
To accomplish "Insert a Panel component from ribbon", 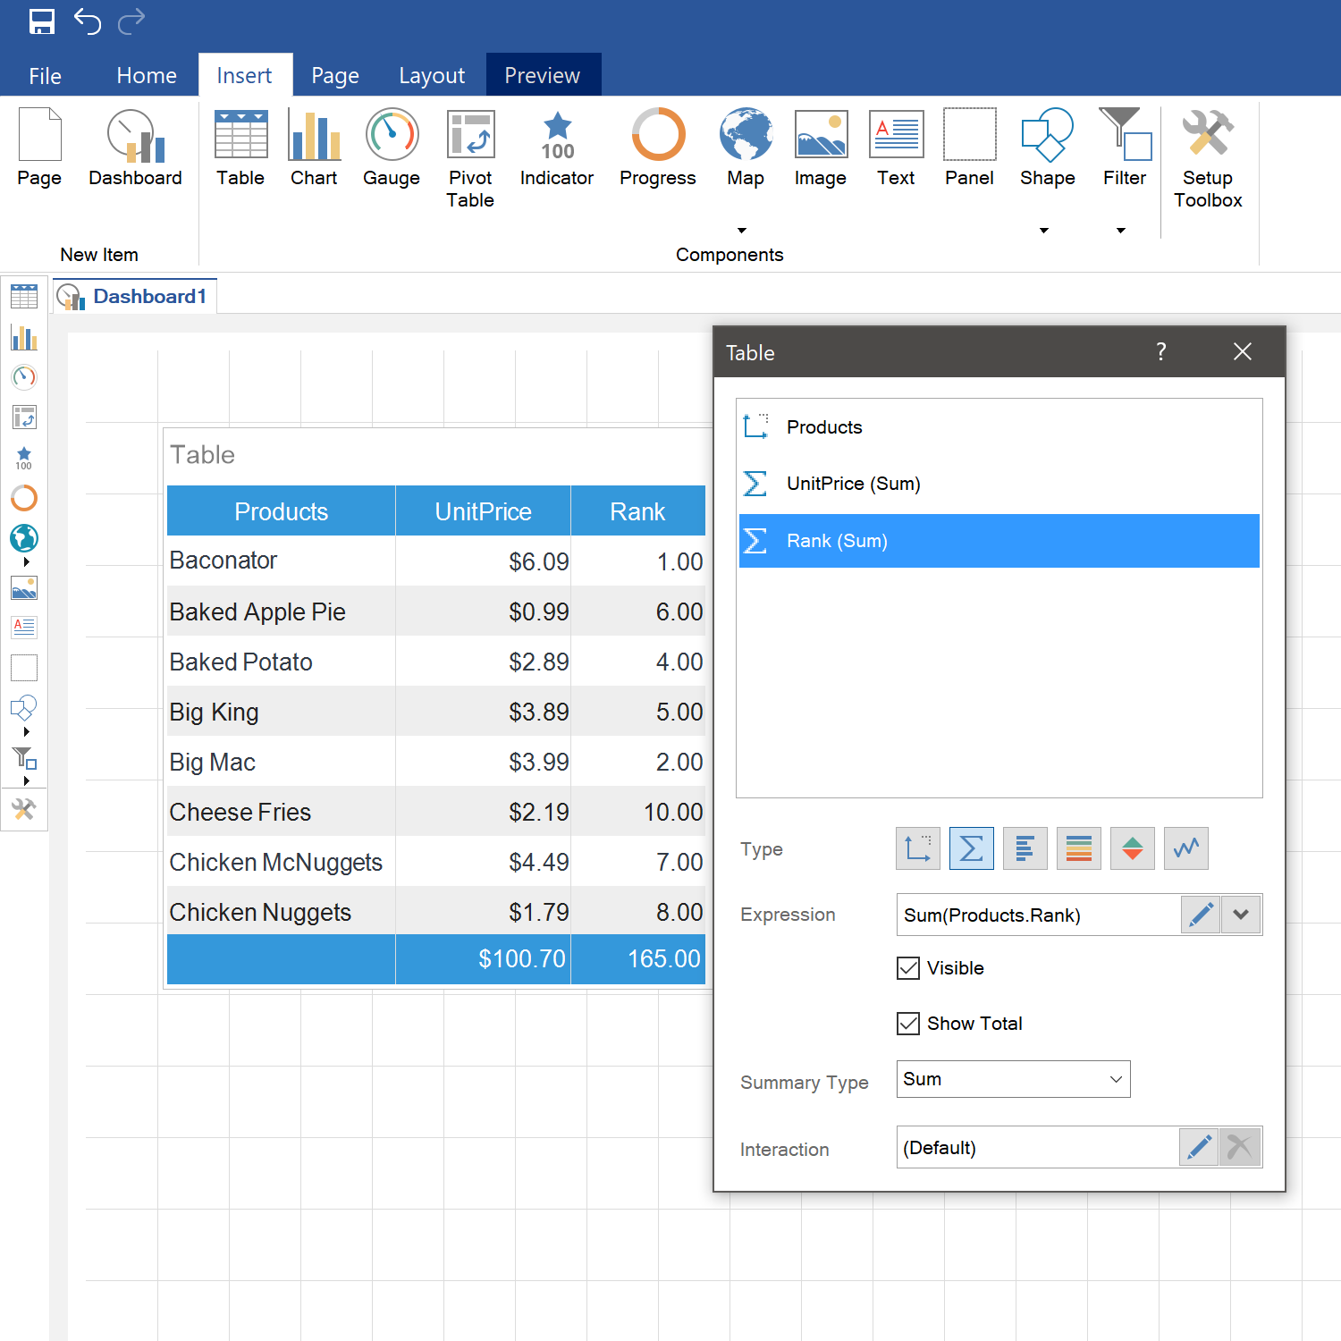I will [x=969, y=148].
